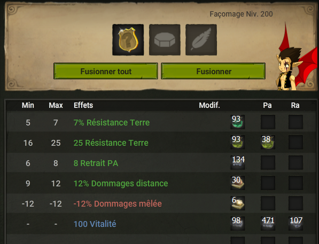Viewport: 319px width, 244px height.
Task: Click the Modif. column header
Action: click(209, 105)
